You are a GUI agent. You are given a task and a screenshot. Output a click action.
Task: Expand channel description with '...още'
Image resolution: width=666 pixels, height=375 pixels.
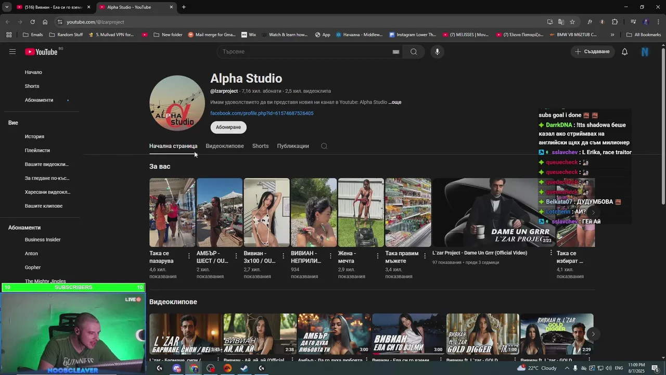pos(395,102)
